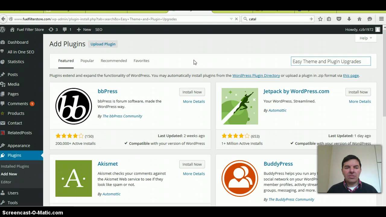This screenshot has width=386, height=217.
Task: Open The bbPress Community author link
Action: [x=122, y=116]
